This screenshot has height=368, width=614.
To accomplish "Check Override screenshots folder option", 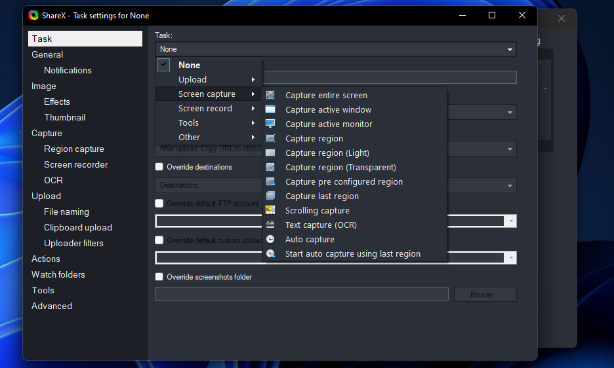I will [159, 277].
